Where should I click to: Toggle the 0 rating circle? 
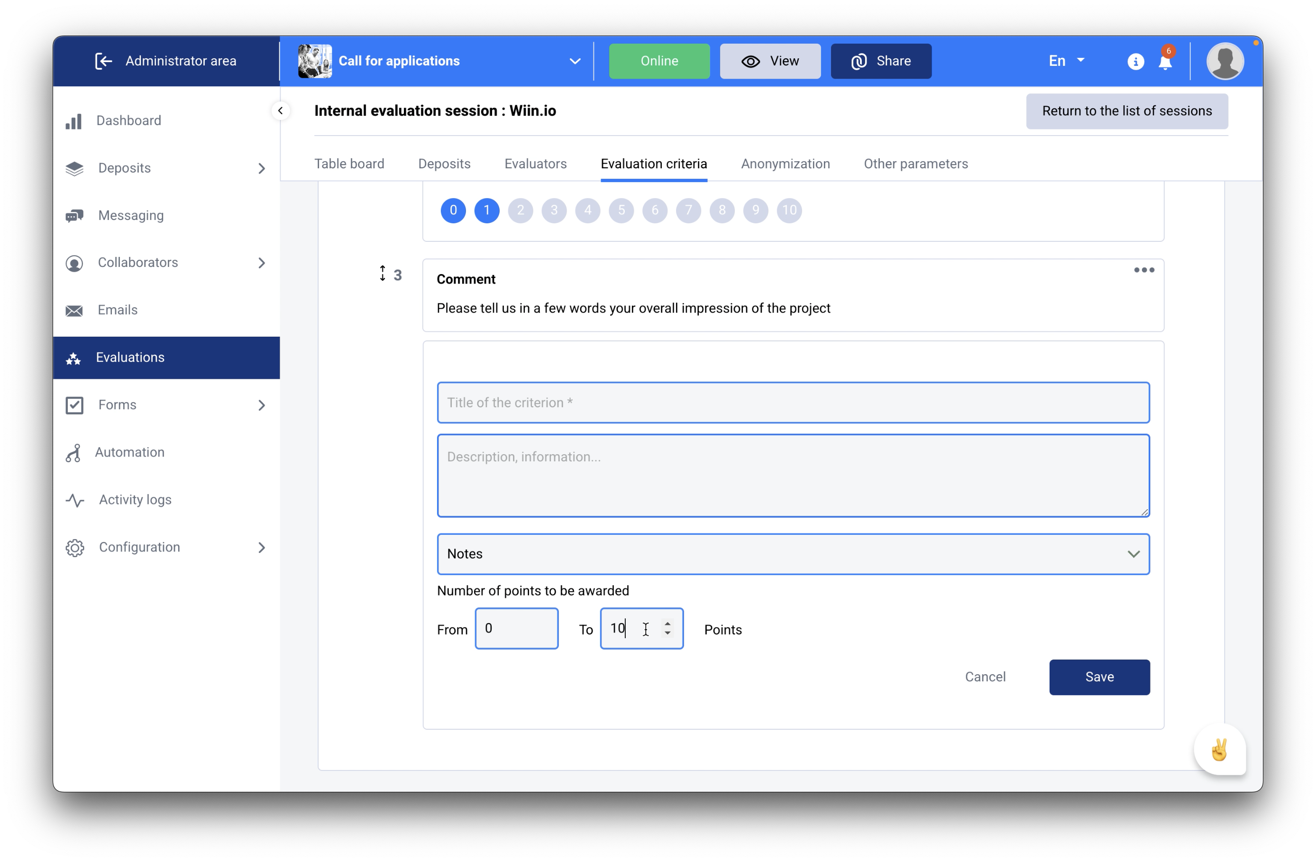coord(453,211)
